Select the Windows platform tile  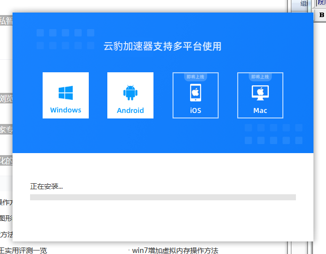(66, 95)
